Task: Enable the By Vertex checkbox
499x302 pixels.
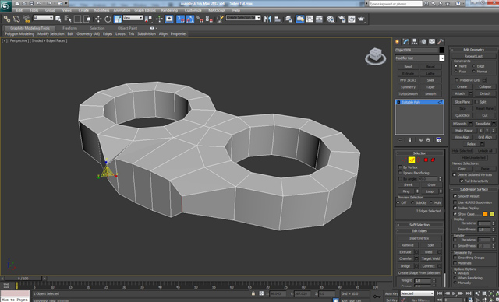Action: click(x=400, y=167)
